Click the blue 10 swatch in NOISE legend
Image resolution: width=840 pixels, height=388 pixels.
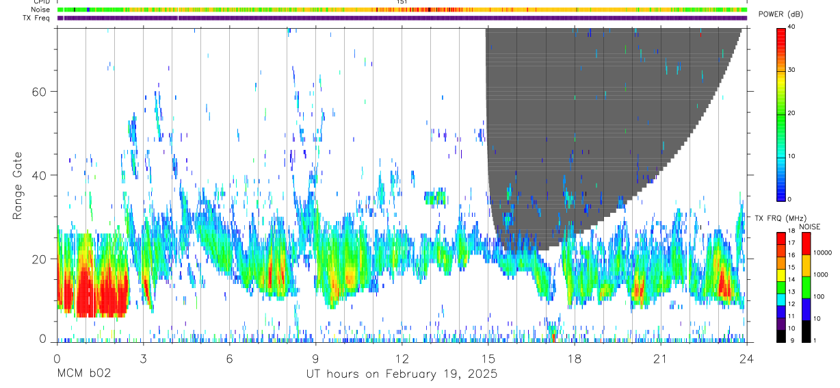(806, 309)
